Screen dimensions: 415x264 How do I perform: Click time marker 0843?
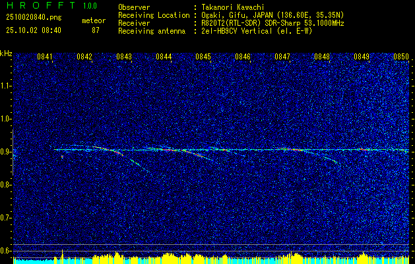[124, 57]
